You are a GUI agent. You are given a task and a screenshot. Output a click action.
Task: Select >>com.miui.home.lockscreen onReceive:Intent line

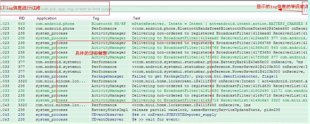click(220, 81)
